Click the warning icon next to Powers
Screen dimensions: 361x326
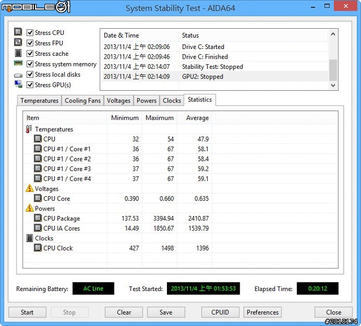point(29,208)
